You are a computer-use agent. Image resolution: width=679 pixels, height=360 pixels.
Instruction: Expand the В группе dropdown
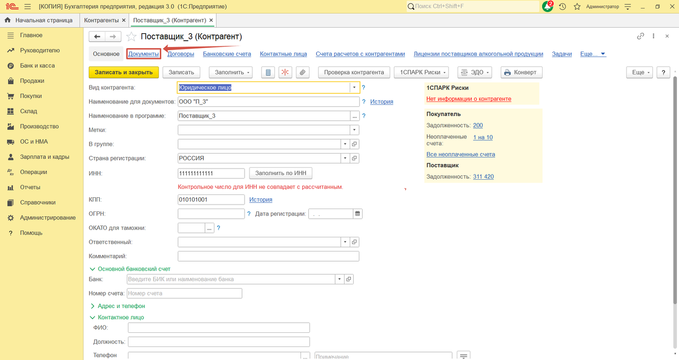(345, 144)
